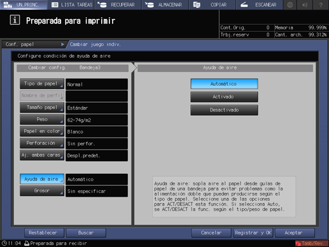Open help with the question mark icon
Image resolution: width=329 pixels, height=247 pixels.
[321, 4]
